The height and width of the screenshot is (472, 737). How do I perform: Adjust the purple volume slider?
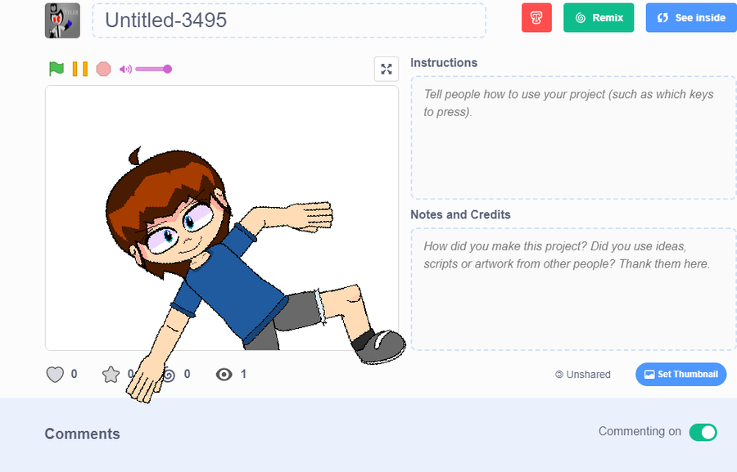click(154, 69)
